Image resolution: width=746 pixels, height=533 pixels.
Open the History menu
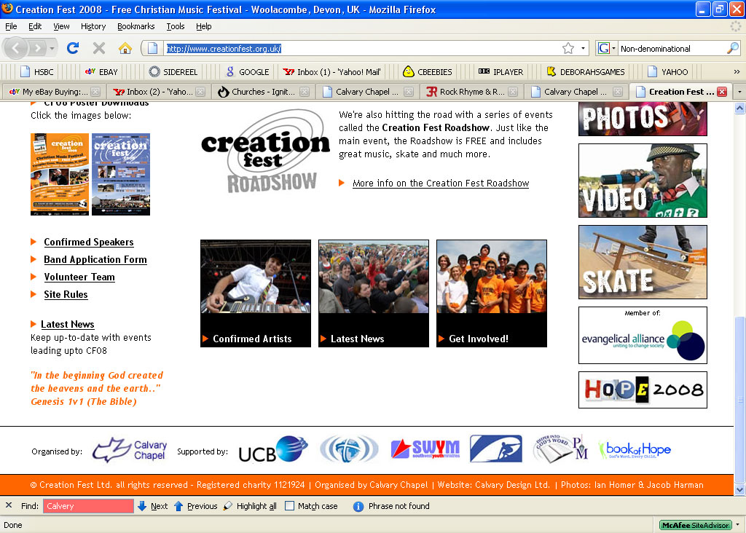pos(93,26)
